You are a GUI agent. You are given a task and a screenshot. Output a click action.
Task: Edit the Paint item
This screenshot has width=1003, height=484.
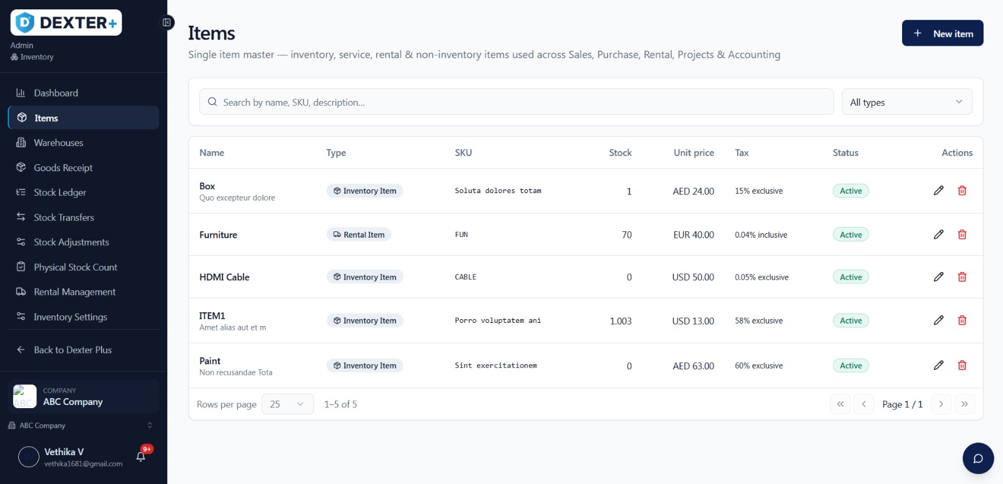point(938,366)
